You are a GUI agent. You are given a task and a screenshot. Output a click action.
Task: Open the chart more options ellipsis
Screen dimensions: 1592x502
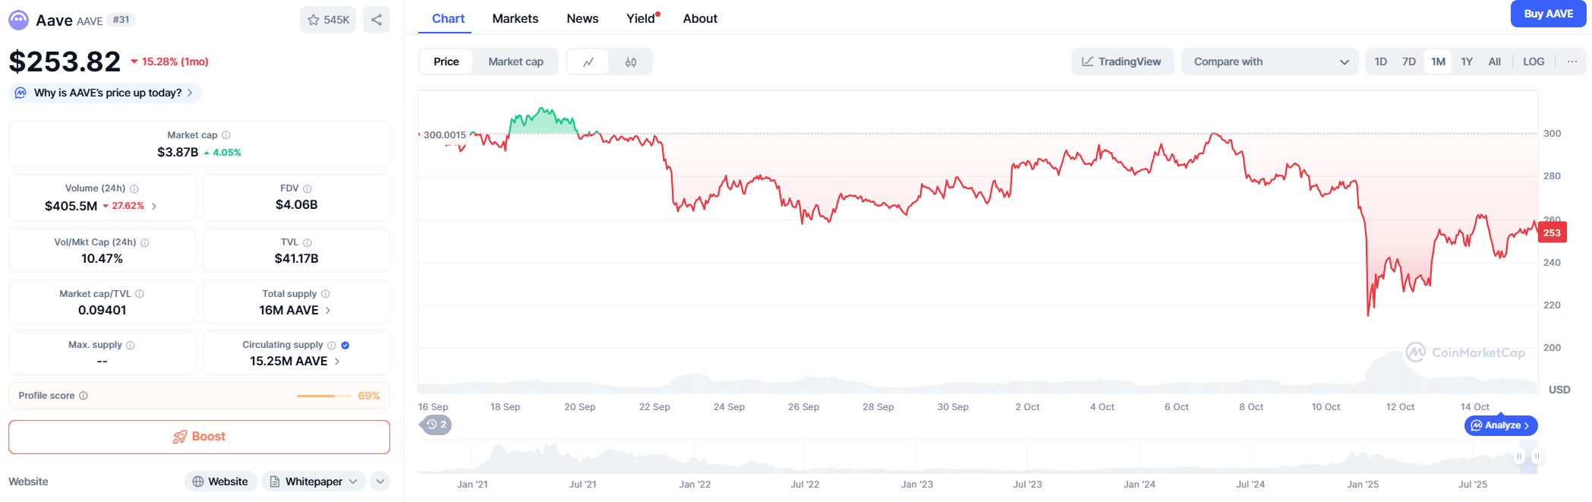pos(1572,62)
